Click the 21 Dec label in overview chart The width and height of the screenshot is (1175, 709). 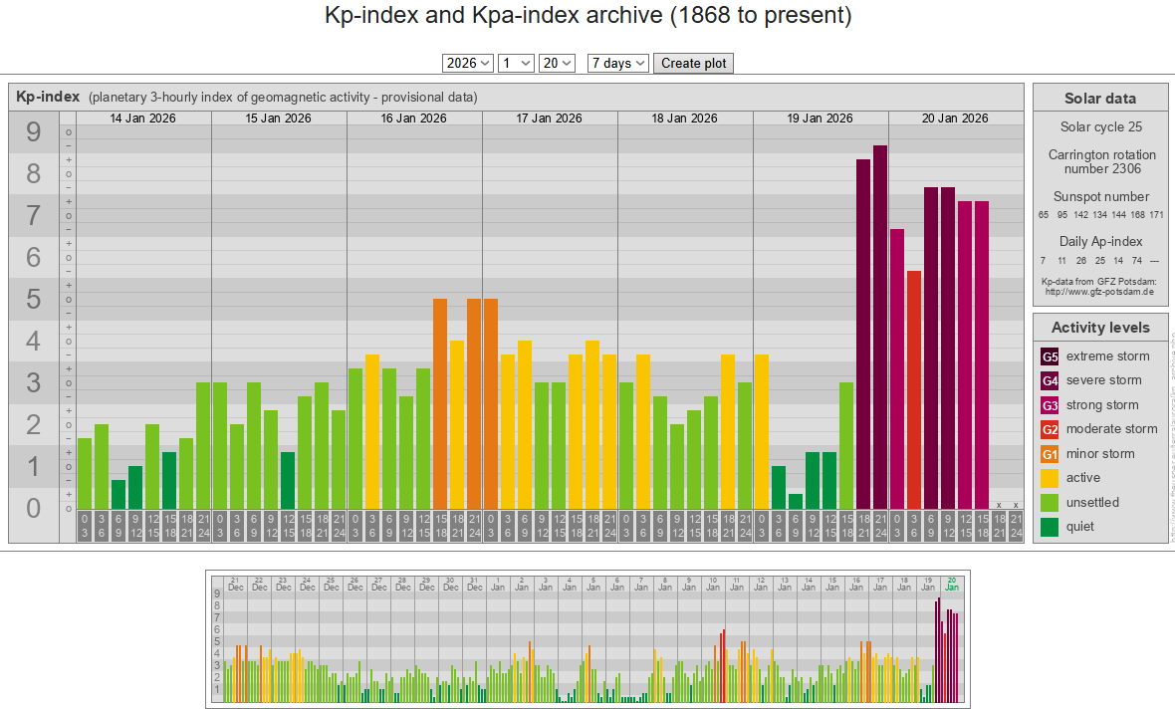235,584
